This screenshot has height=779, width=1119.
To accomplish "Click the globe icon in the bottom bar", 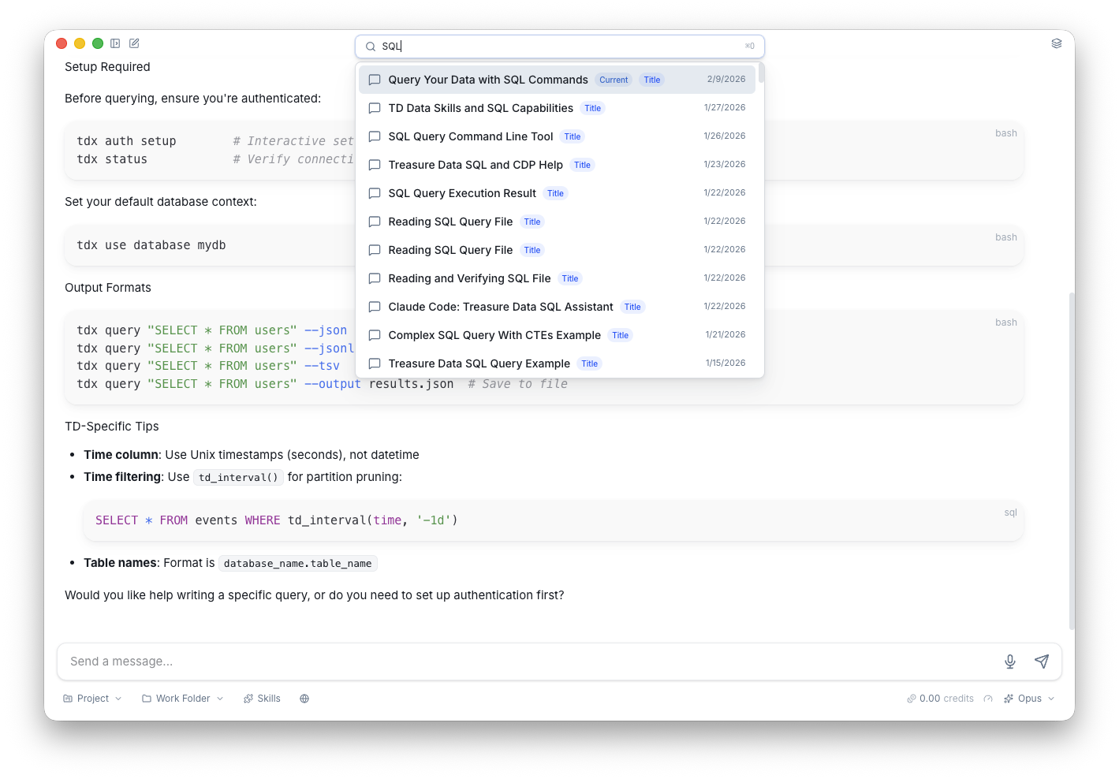I will pos(304,698).
